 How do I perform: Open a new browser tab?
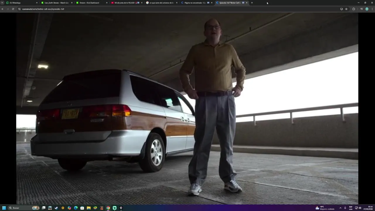[252, 3]
